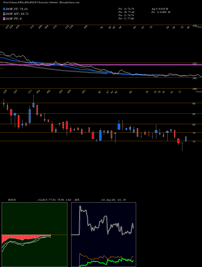
Task: Click the Pre L: 74.78 value
Action: (x=126, y=15)
